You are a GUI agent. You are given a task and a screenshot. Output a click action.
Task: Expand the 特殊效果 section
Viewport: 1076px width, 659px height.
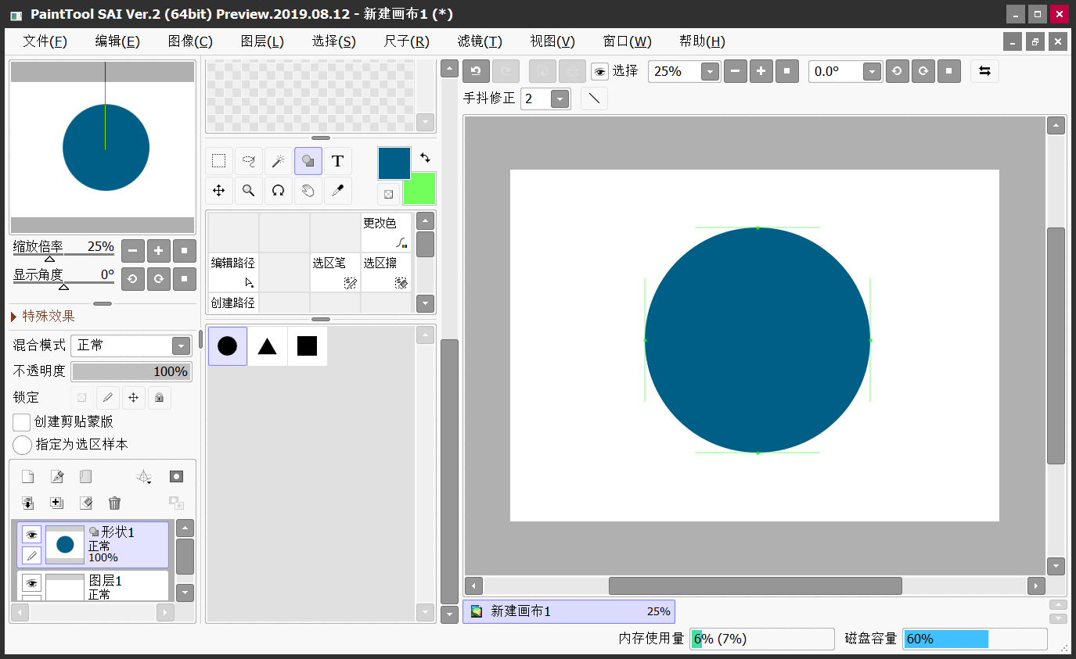43,316
